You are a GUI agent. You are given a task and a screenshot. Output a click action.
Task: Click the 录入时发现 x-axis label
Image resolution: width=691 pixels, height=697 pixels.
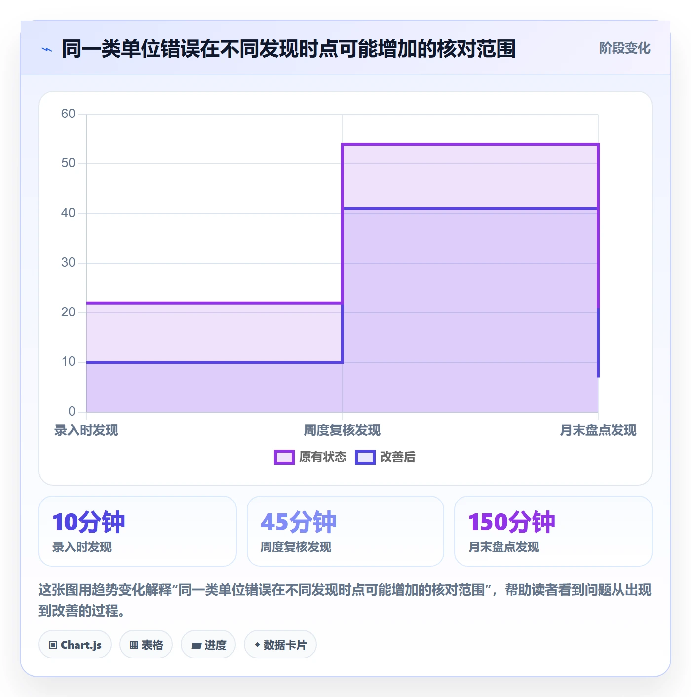click(86, 430)
